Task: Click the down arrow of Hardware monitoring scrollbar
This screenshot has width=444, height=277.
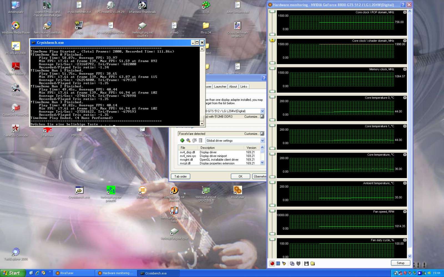Action: (x=410, y=256)
